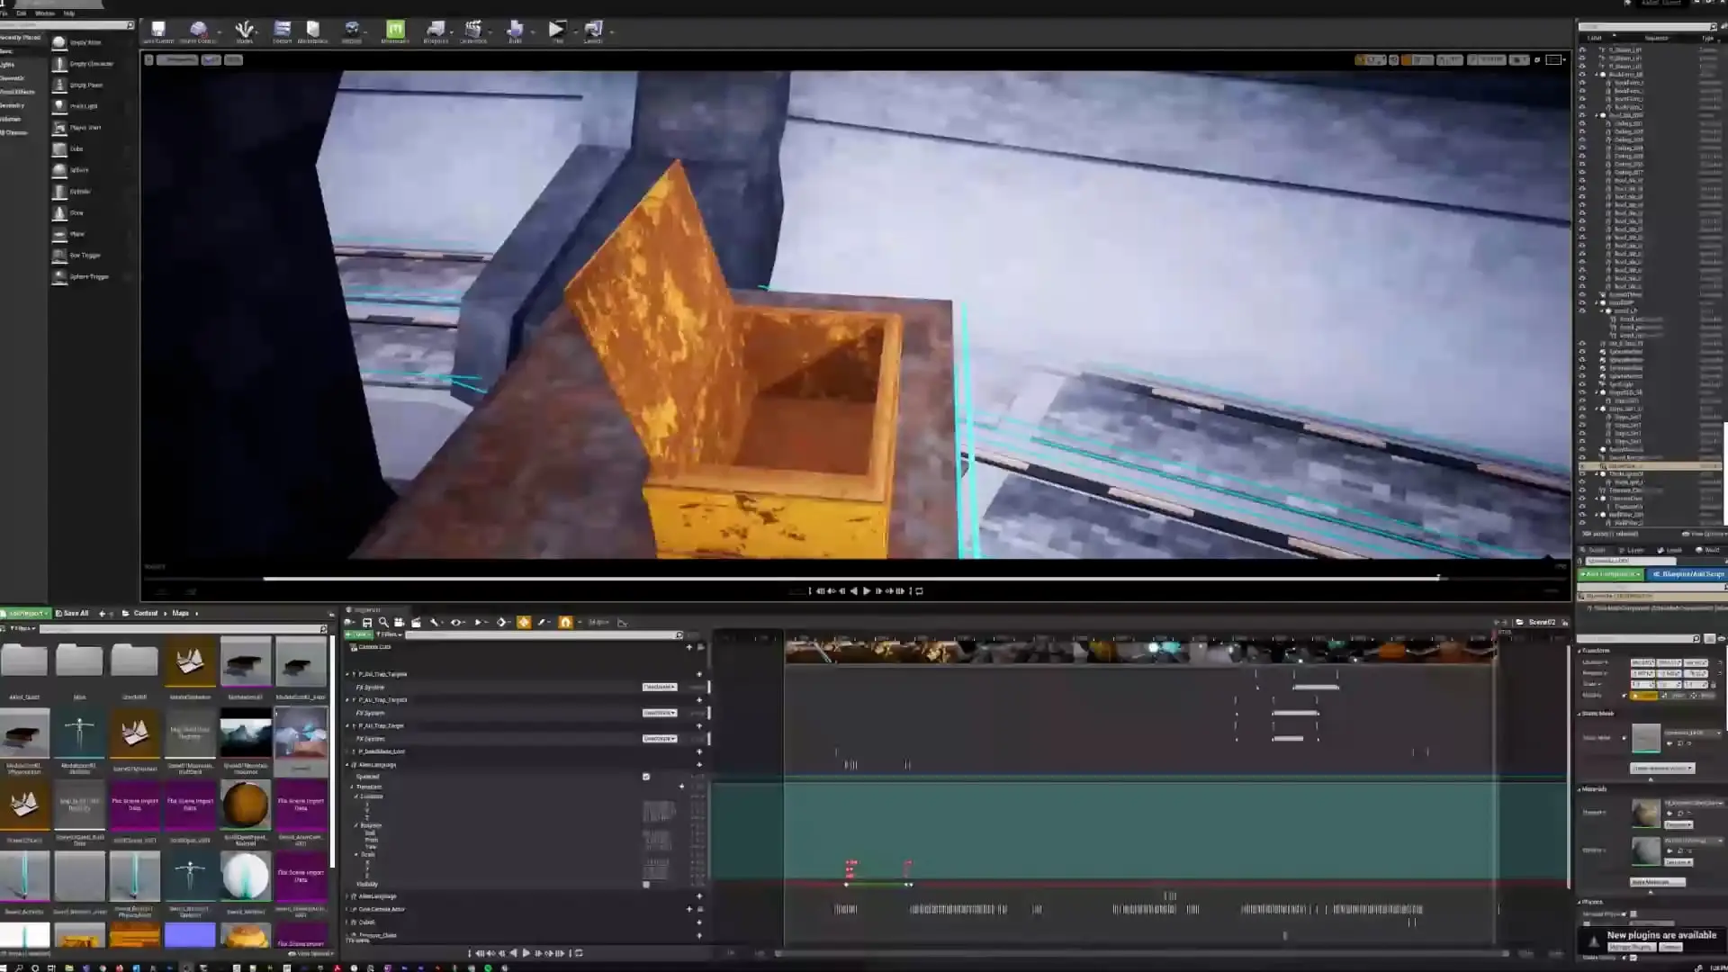Toggle the Spawned checkbox on the AlienLanguage track
Image resolution: width=1728 pixels, height=972 pixels.
(x=646, y=777)
